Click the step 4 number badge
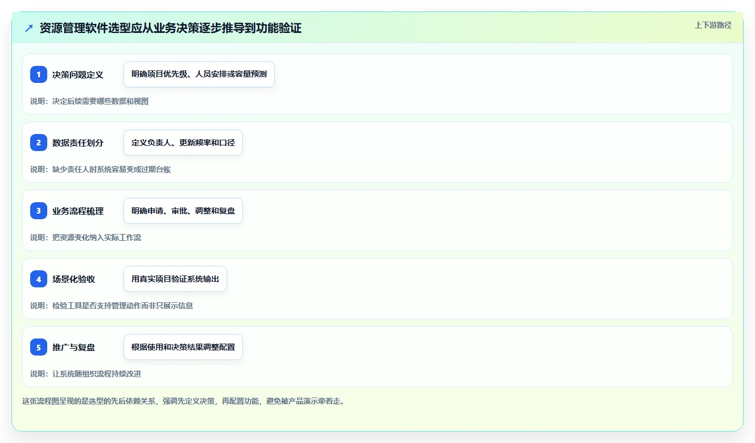Image resolution: width=755 pixels, height=443 pixels. (39, 279)
